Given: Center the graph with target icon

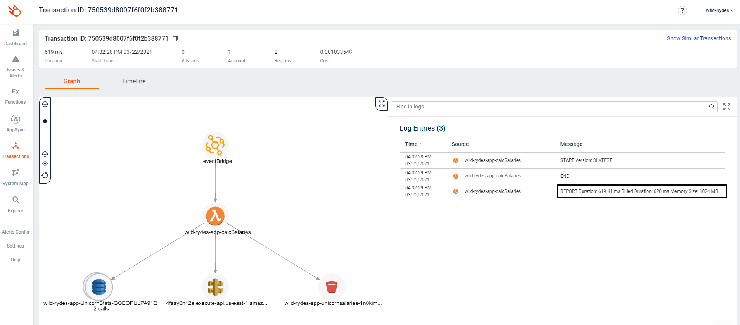Looking at the screenshot, I should (x=45, y=163).
